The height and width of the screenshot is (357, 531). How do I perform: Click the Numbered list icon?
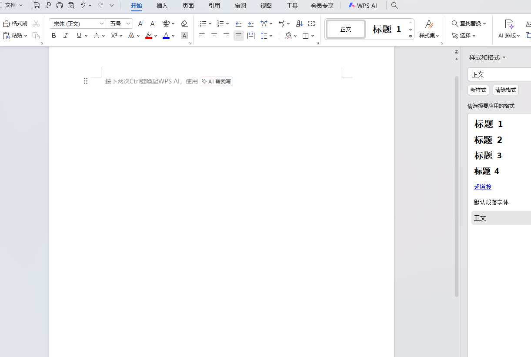[220, 23]
